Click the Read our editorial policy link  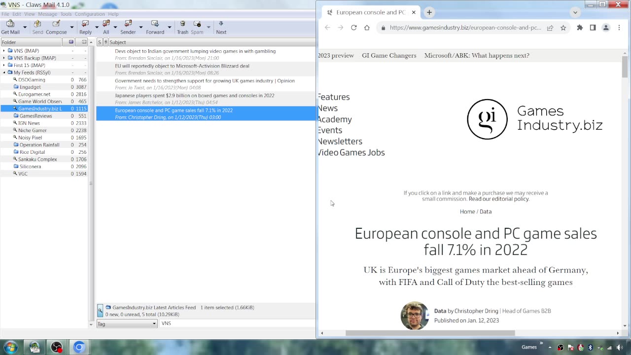[x=499, y=199]
